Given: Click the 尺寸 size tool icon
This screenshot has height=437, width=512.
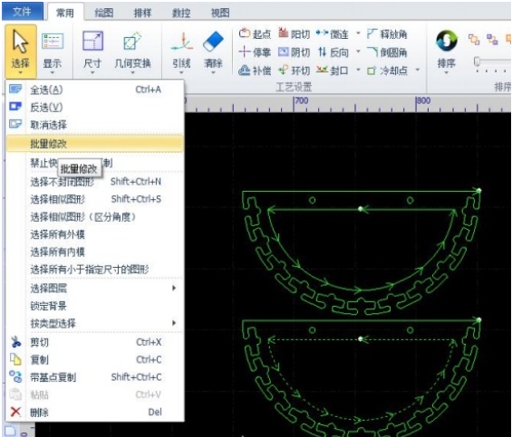Looking at the screenshot, I should [x=92, y=41].
